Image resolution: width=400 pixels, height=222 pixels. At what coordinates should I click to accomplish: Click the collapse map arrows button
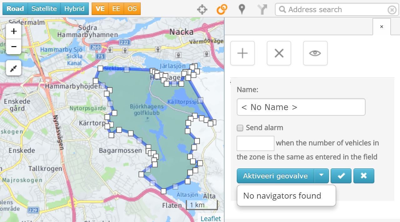[14, 68]
